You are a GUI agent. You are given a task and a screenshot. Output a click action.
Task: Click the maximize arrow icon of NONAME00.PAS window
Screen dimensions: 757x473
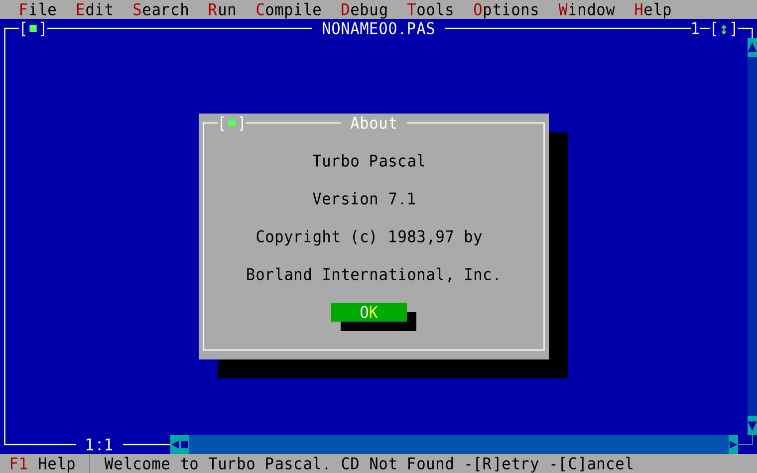pyautogui.click(x=723, y=29)
